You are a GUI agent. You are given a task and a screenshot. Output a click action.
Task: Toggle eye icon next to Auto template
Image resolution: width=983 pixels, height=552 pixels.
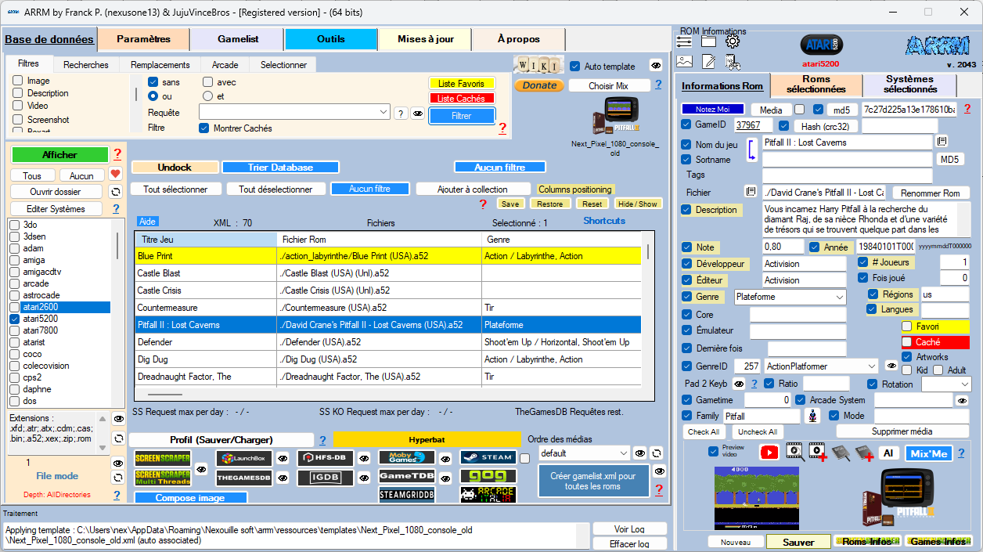[656, 66]
